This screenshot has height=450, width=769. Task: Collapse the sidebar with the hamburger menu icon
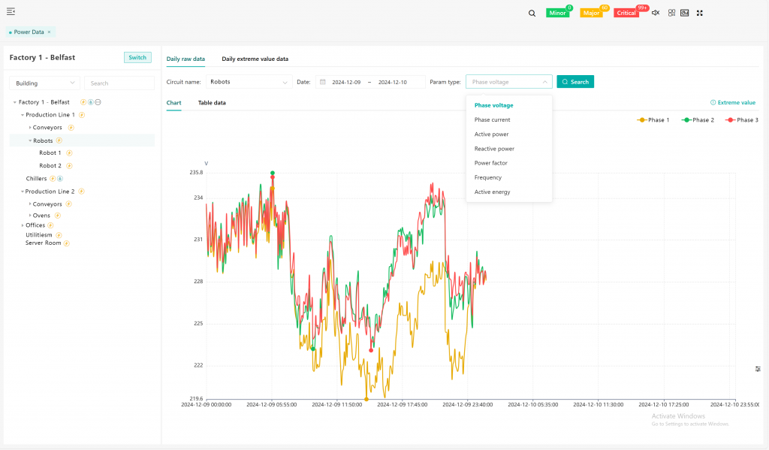(11, 11)
